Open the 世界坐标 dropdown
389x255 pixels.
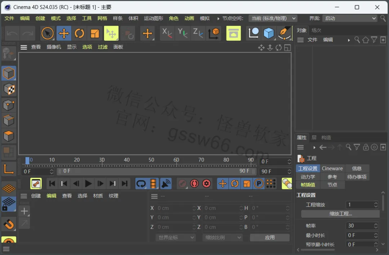click(x=176, y=237)
